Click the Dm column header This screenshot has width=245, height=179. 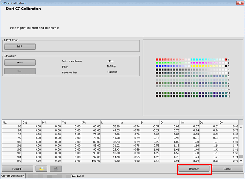(189, 123)
